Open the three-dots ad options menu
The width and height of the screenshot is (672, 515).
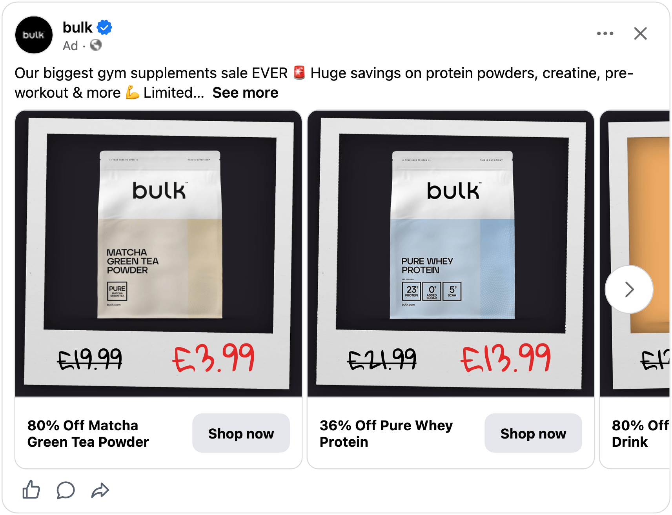pos(605,33)
